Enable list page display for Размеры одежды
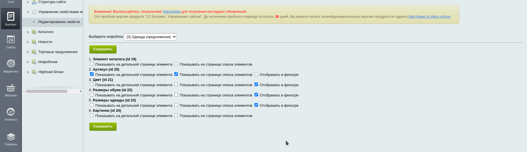 [x=176, y=105]
